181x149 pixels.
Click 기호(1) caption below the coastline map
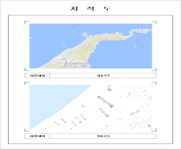[x=103, y=75]
